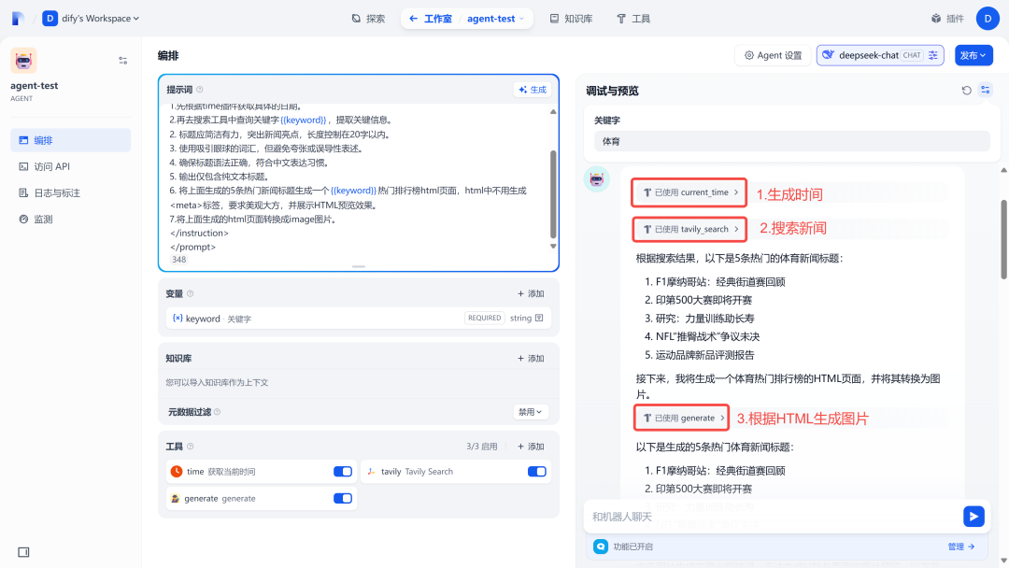This screenshot has height=568, width=1009.
Task: Click the D user avatar at top right
Action: (988, 18)
